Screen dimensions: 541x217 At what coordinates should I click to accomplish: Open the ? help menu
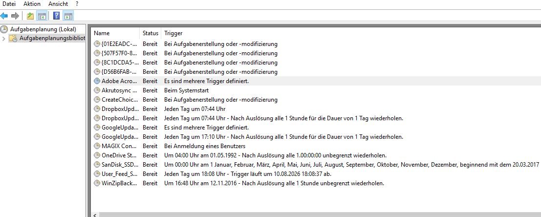tap(77, 4)
